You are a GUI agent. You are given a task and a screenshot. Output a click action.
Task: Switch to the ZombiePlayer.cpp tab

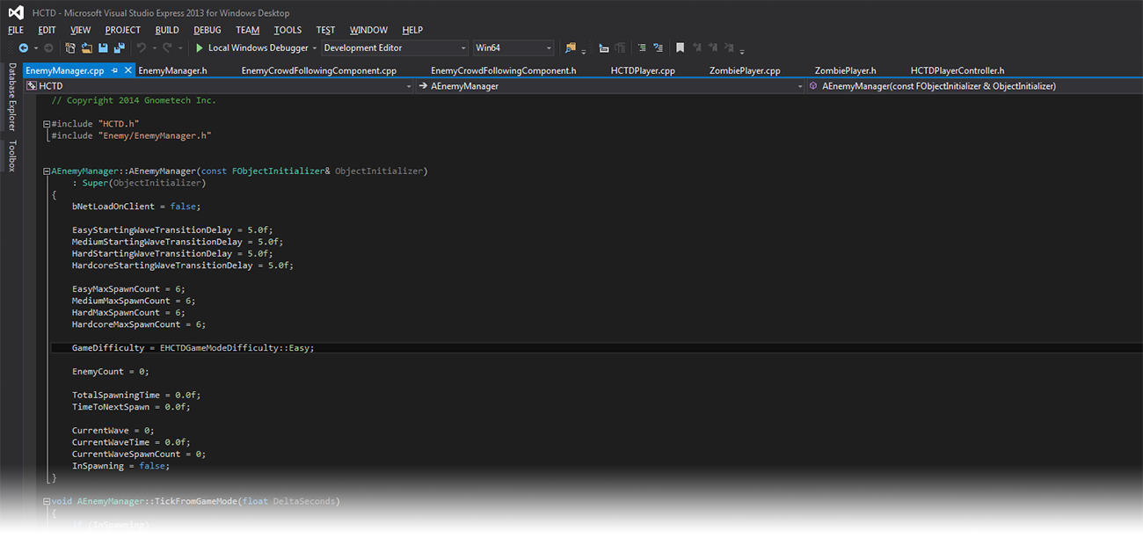745,70
